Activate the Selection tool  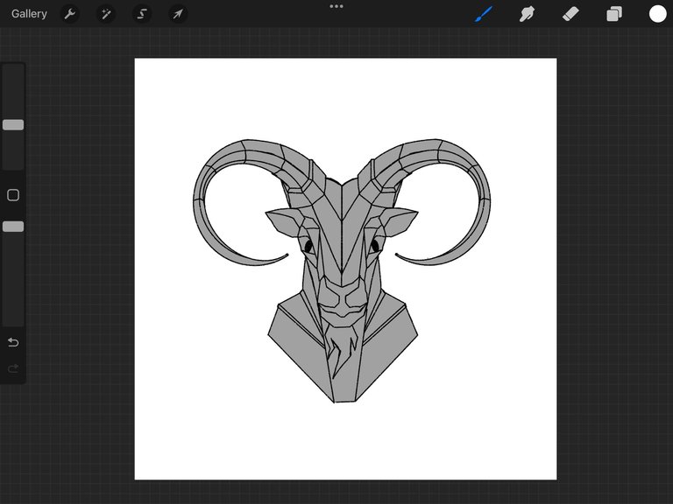[x=142, y=14]
